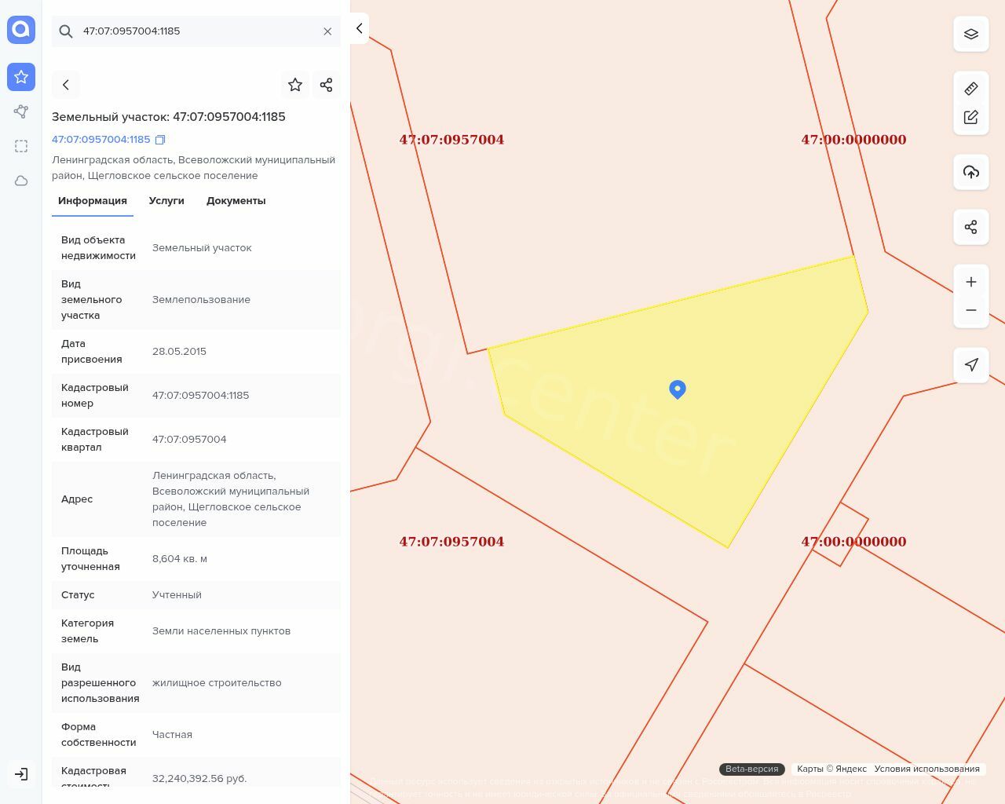Viewport: 1005px width, 804px height.
Task: Open the map layers panel
Action: pos(971,35)
